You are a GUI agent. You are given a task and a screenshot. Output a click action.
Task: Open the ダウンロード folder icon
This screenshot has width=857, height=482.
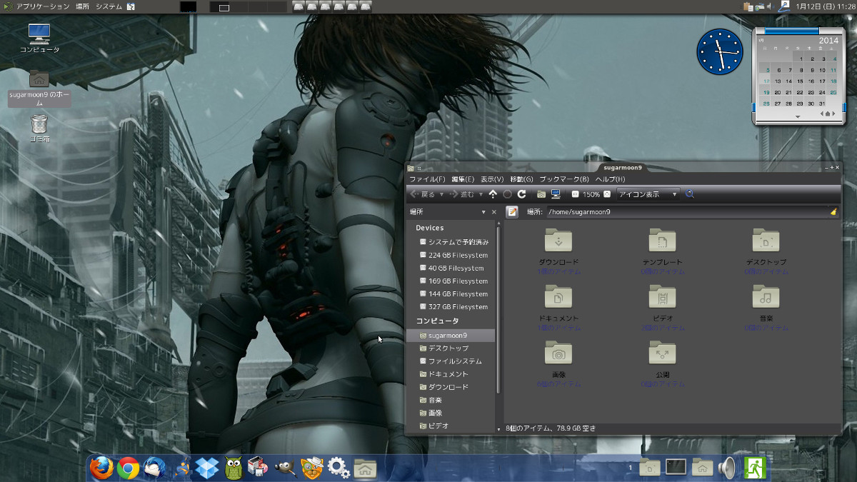tap(558, 241)
